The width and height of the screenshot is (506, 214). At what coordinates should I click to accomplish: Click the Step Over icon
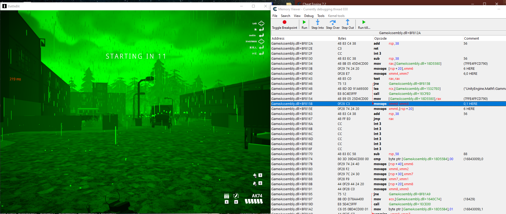(333, 22)
